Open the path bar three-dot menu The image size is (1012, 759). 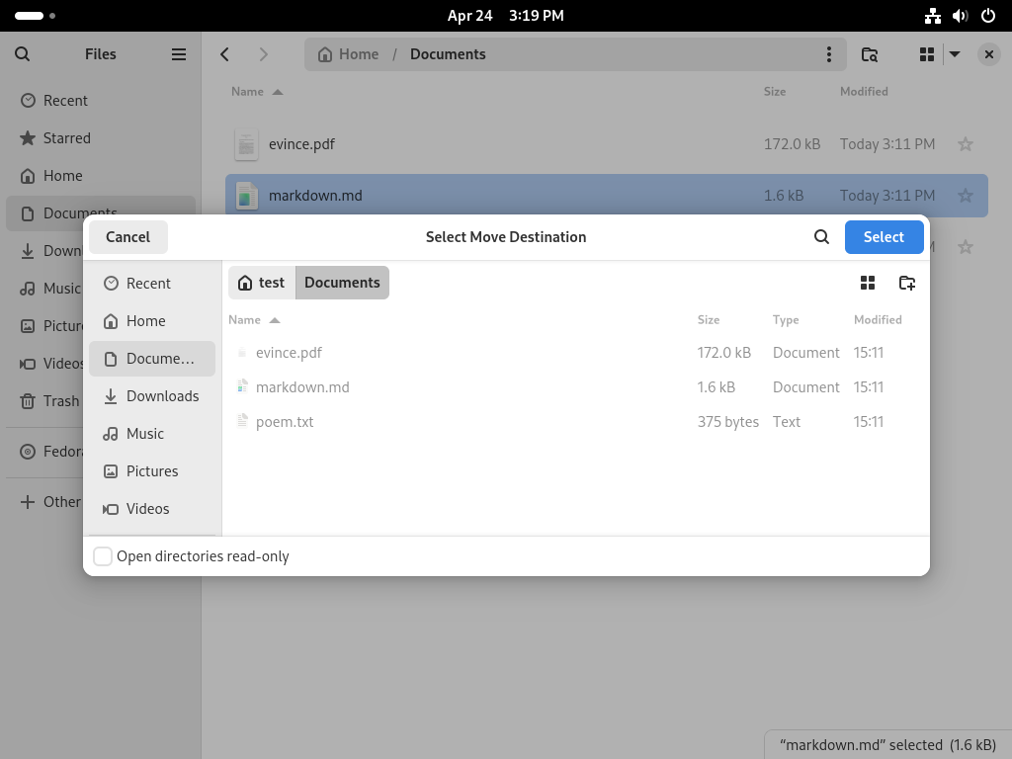pyautogui.click(x=829, y=54)
